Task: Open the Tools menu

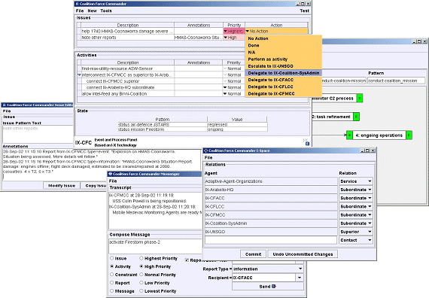Action: coord(106,11)
